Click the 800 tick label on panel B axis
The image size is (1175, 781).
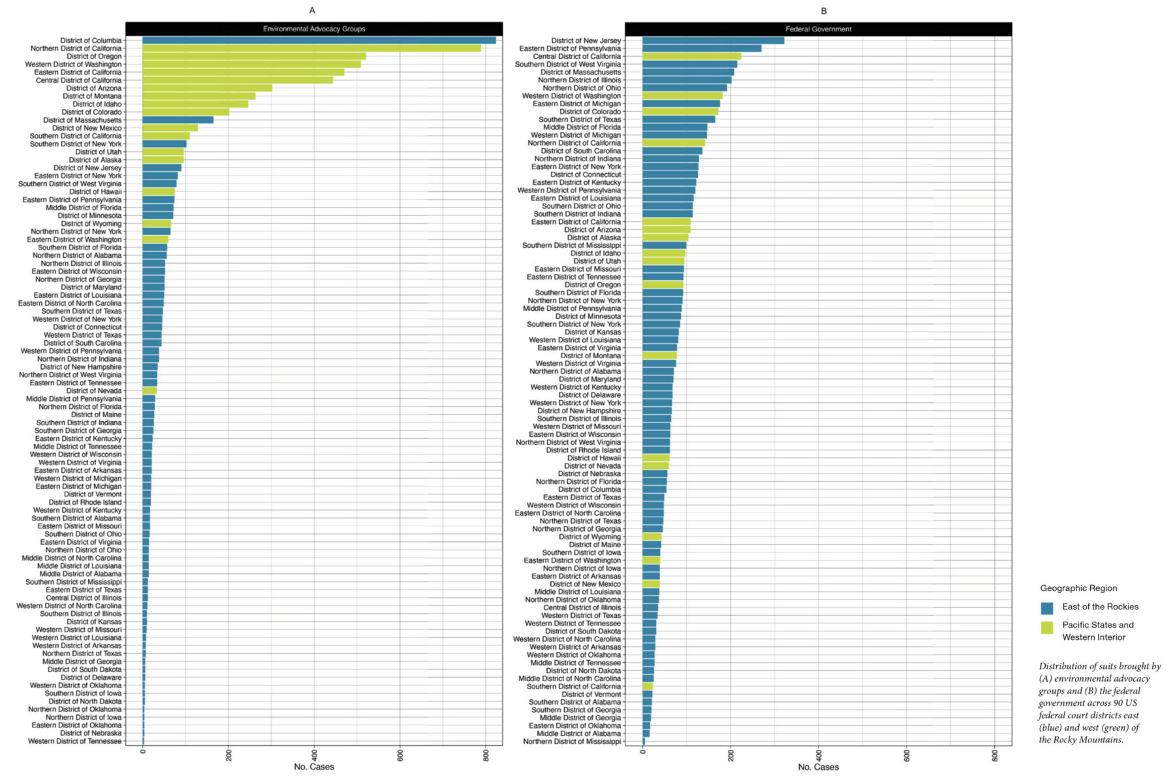(994, 756)
